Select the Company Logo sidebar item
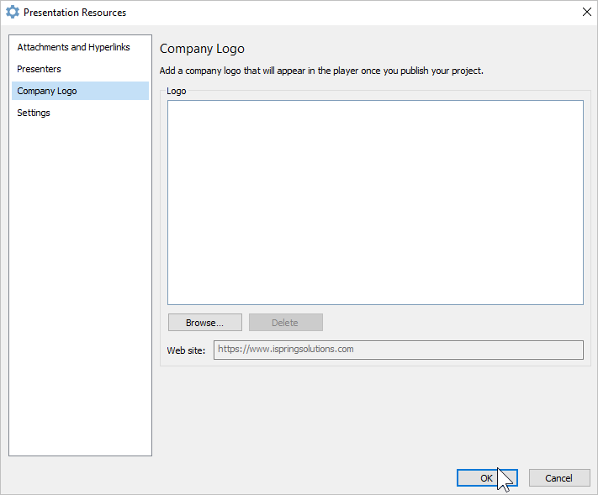The width and height of the screenshot is (598, 495). click(x=80, y=91)
